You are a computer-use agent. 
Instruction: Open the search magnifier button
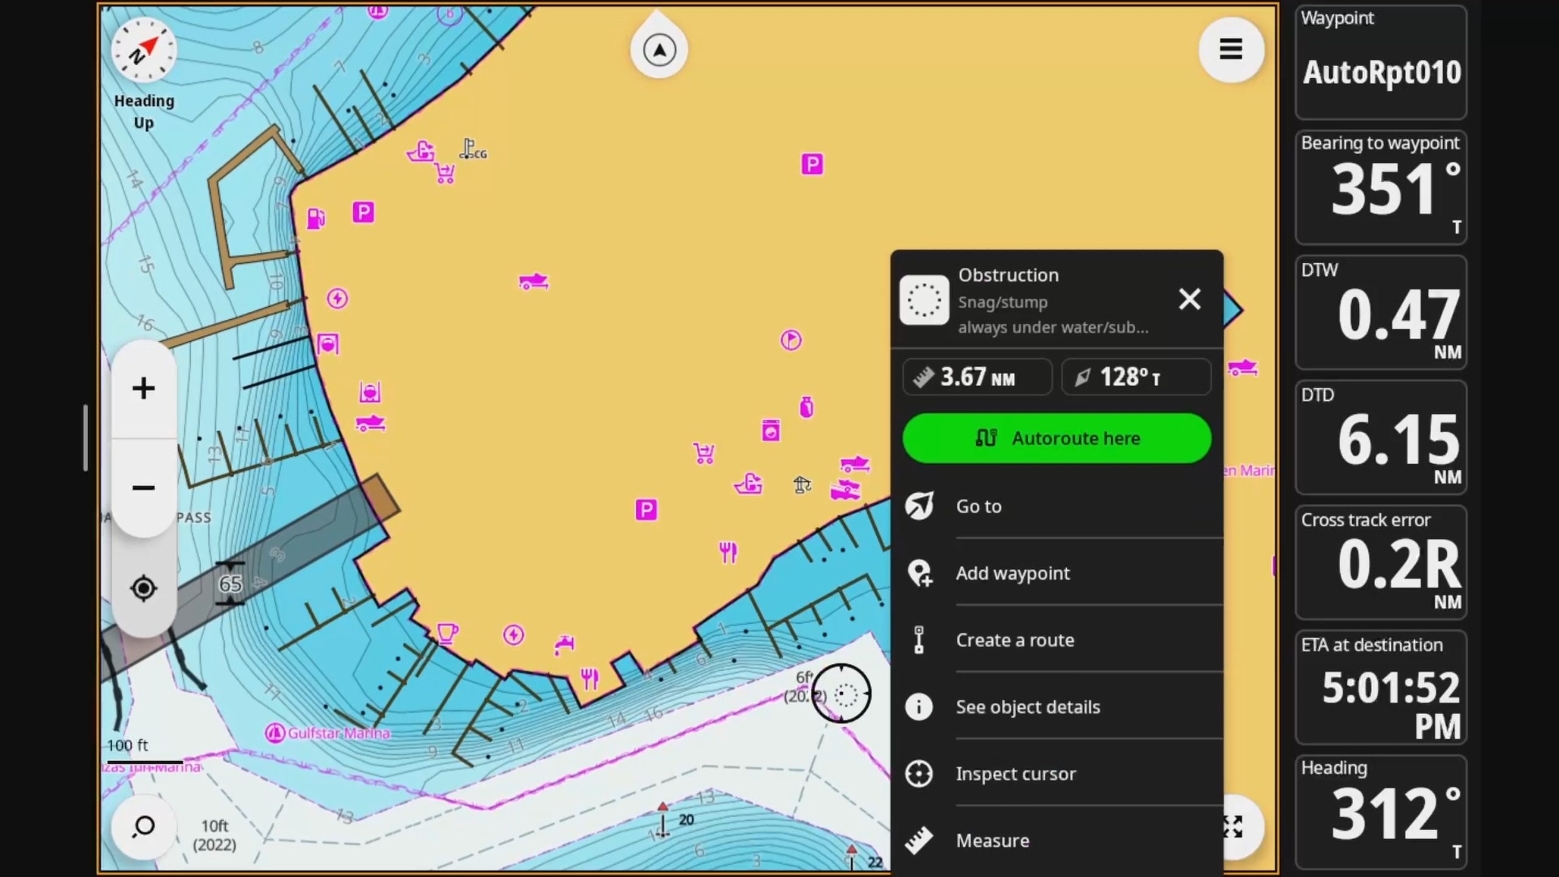click(x=144, y=826)
